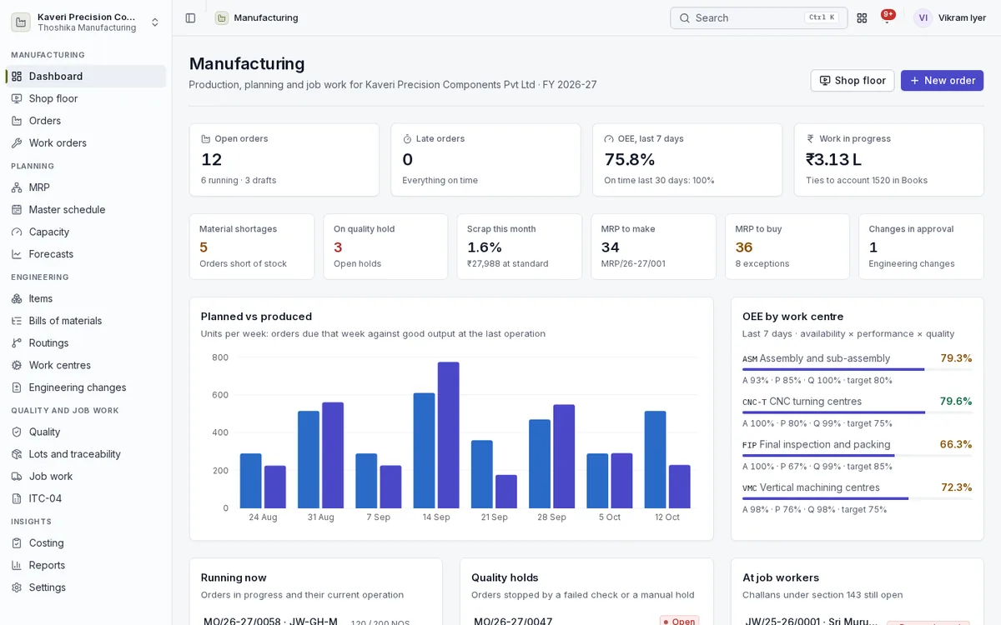1001x625 pixels.
Task: Open the MRP to buy tile
Action: pyautogui.click(x=787, y=247)
